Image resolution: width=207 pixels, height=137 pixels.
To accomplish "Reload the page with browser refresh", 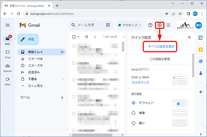I will pos(19,14).
